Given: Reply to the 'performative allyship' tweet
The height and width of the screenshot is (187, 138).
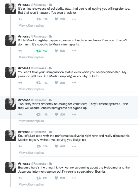Looking at the screenshot, I should pyautogui.click(x=20, y=146).
